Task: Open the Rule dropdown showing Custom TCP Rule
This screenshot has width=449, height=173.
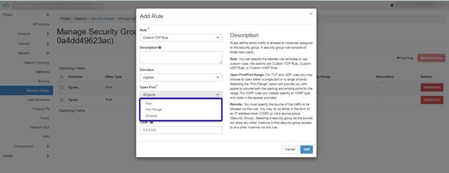Action: coord(181,38)
